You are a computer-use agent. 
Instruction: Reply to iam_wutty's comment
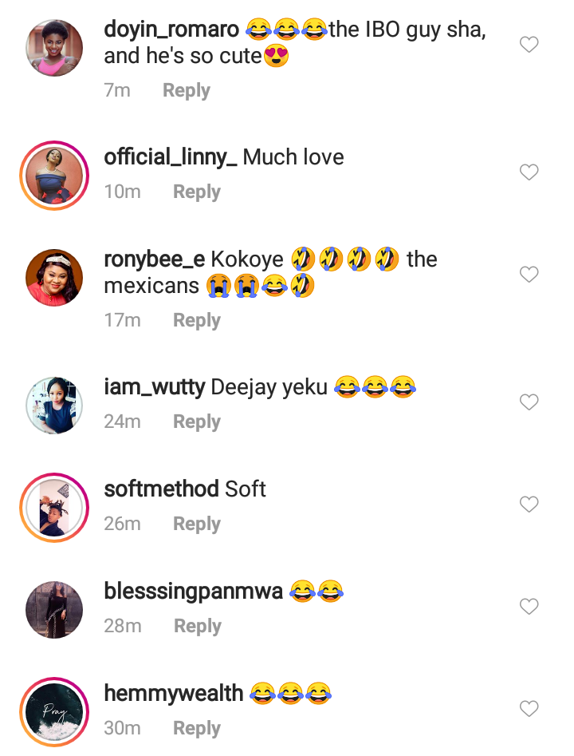(x=196, y=422)
